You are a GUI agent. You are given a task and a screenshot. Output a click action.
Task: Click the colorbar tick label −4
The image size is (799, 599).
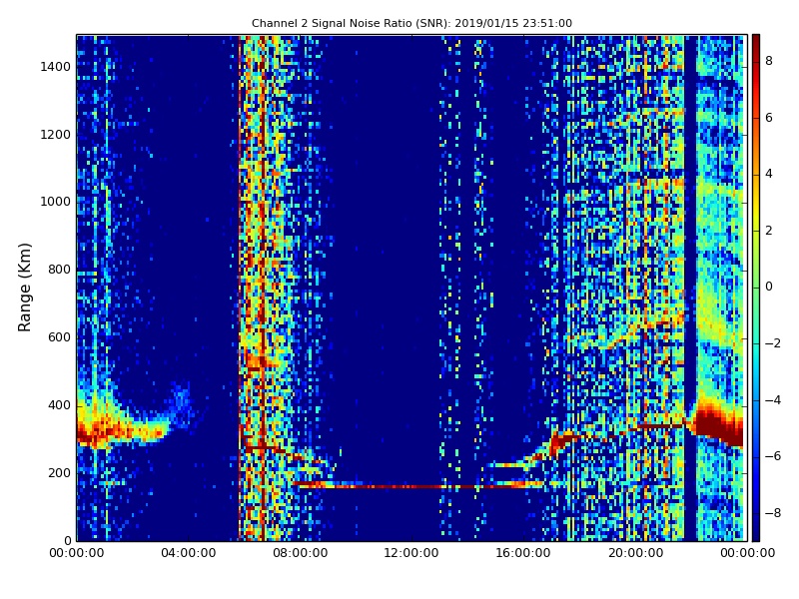[773, 400]
